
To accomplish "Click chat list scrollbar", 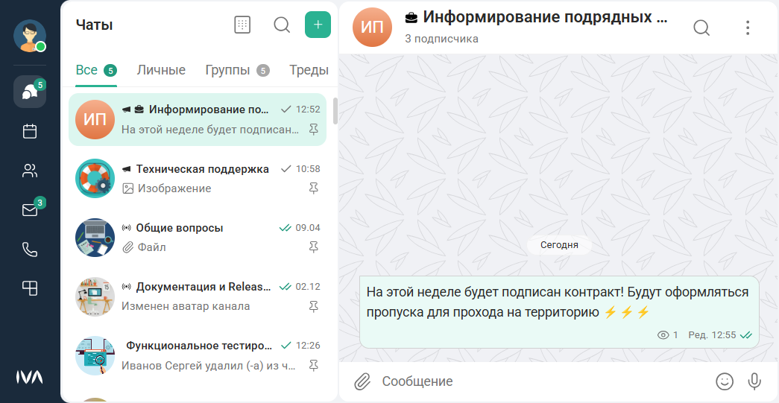I will coord(335,111).
